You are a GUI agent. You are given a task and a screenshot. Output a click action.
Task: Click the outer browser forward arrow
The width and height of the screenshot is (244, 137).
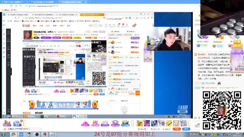pyautogui.click(x=6, y=6)
